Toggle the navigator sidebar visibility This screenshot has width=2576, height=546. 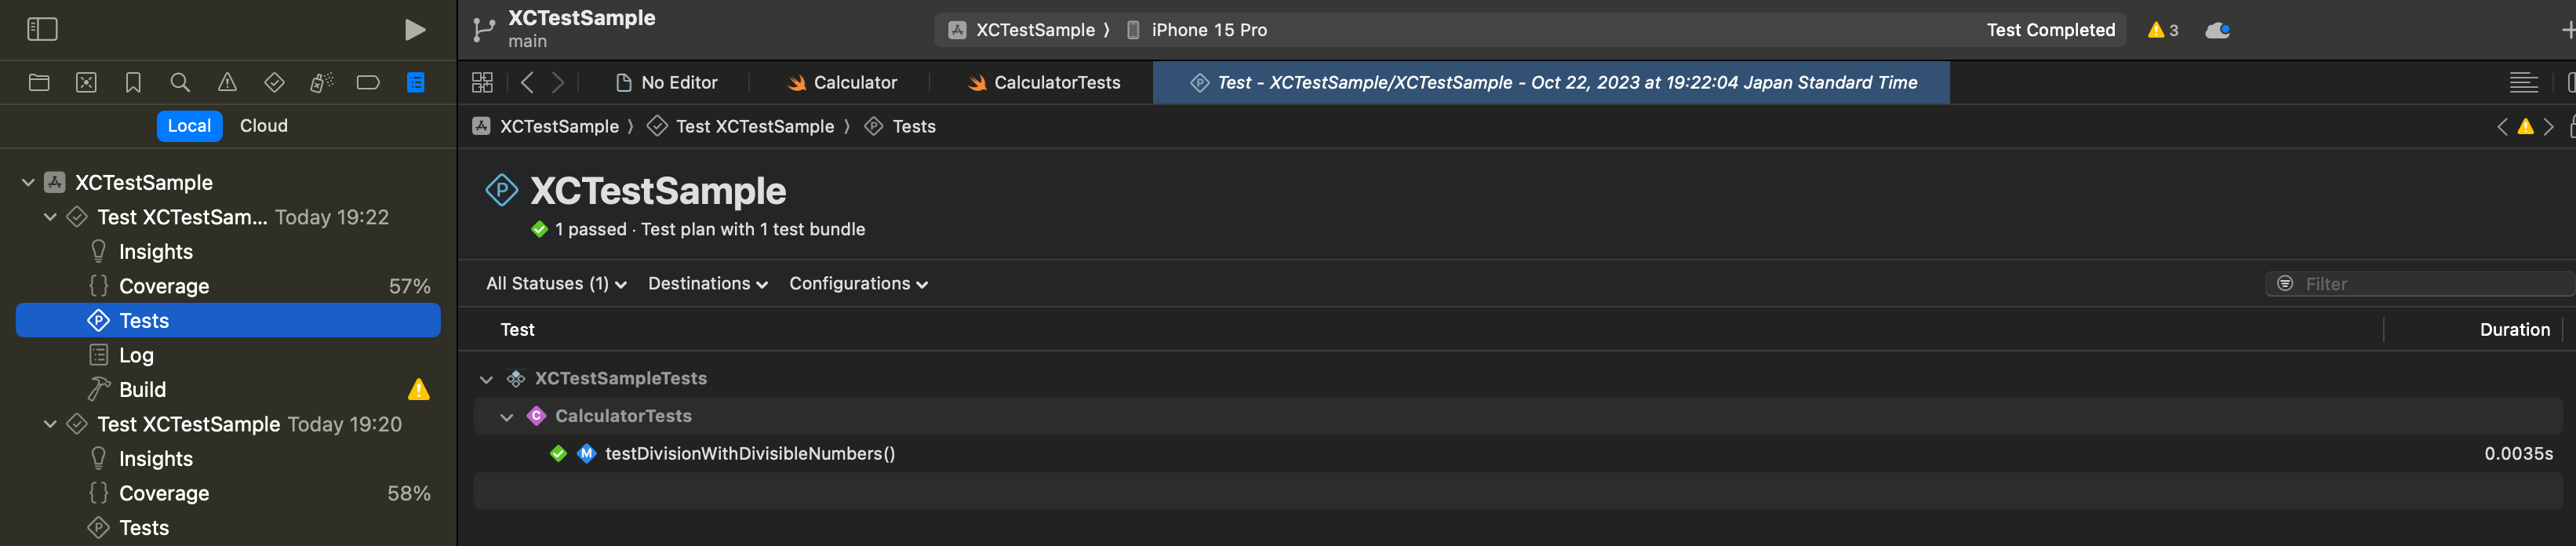[x=42, y=29]
